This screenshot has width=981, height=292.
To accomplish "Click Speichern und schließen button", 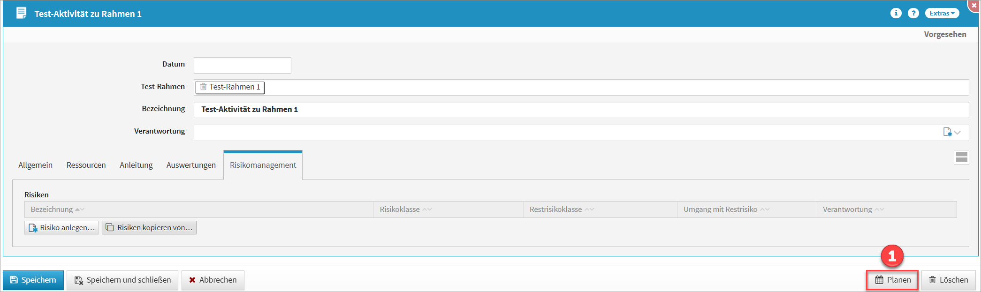I will pyautogui.click(x=122, y=280).
